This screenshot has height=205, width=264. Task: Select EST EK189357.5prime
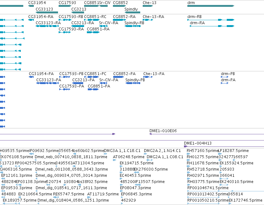tap(20, 200)
